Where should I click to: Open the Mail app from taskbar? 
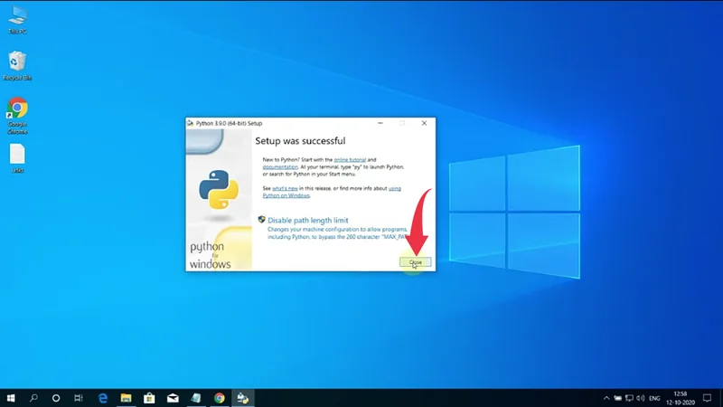click(173, 397)
